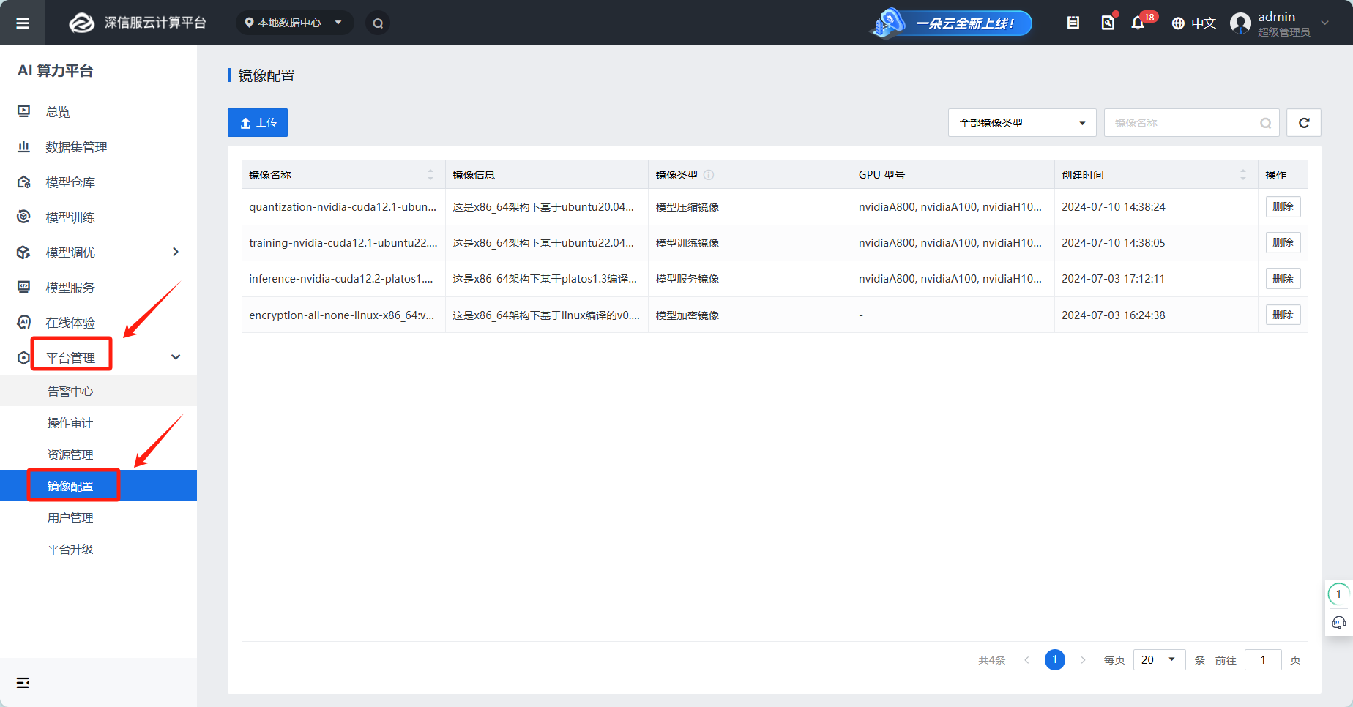
Task: Click the search magnifier in 镜像名称 field
Action: point(1265,123)
